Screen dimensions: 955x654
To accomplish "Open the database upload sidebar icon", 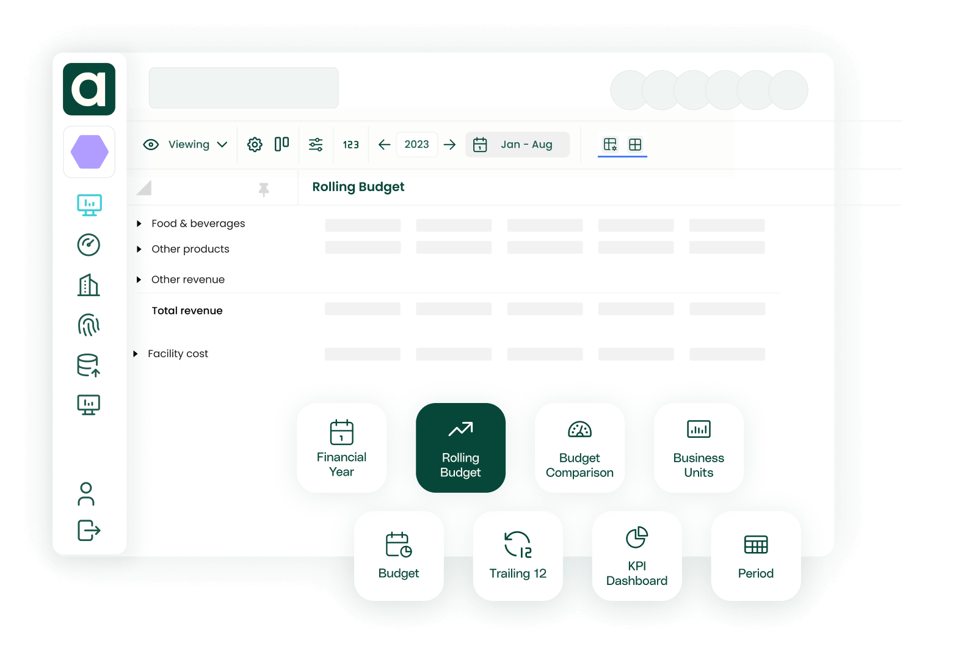I will pos(89,365).
